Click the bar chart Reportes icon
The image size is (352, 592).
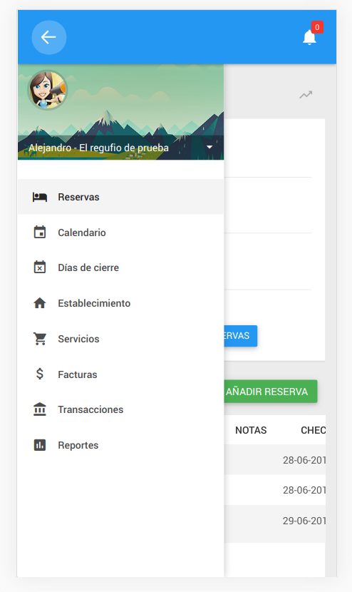tap(40, 445)
